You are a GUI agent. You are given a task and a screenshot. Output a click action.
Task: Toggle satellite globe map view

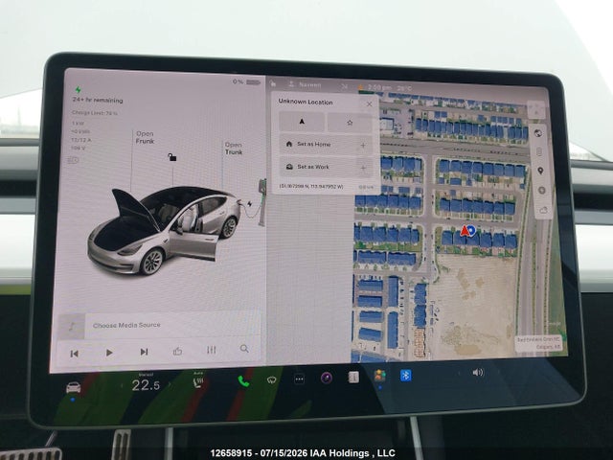tap(538, 133)
